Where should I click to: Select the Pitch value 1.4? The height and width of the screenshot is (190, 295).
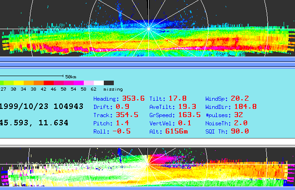pyautogui.click(x=122, y=123)
